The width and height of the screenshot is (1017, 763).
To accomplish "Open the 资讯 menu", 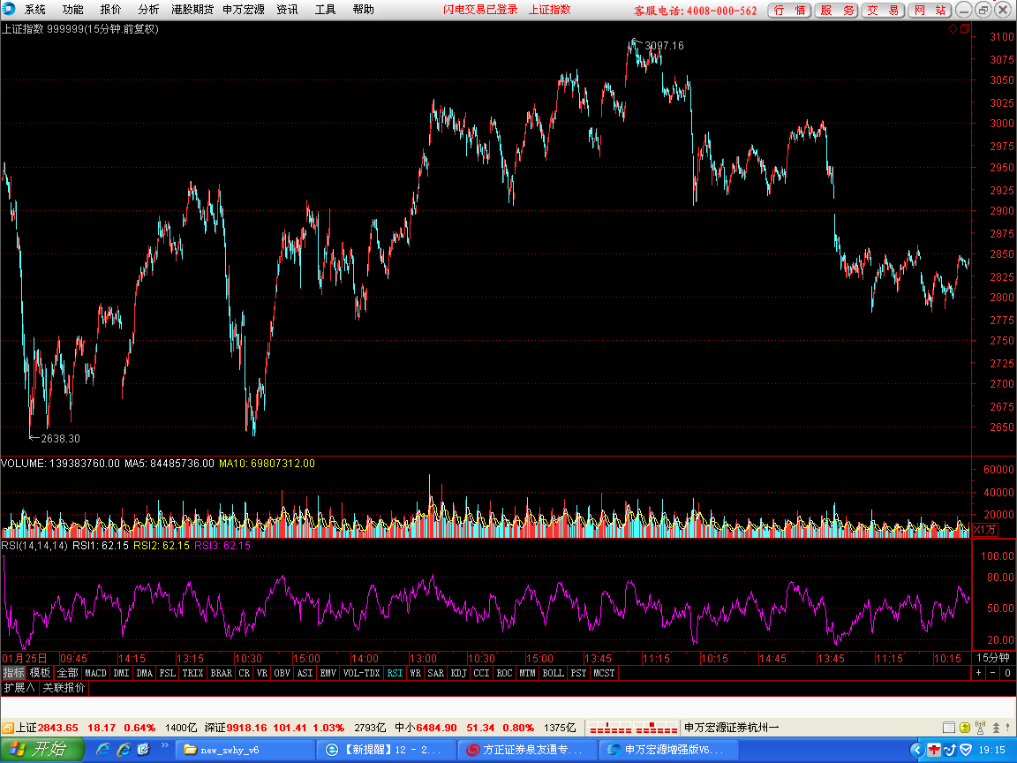I will [287, 9].
